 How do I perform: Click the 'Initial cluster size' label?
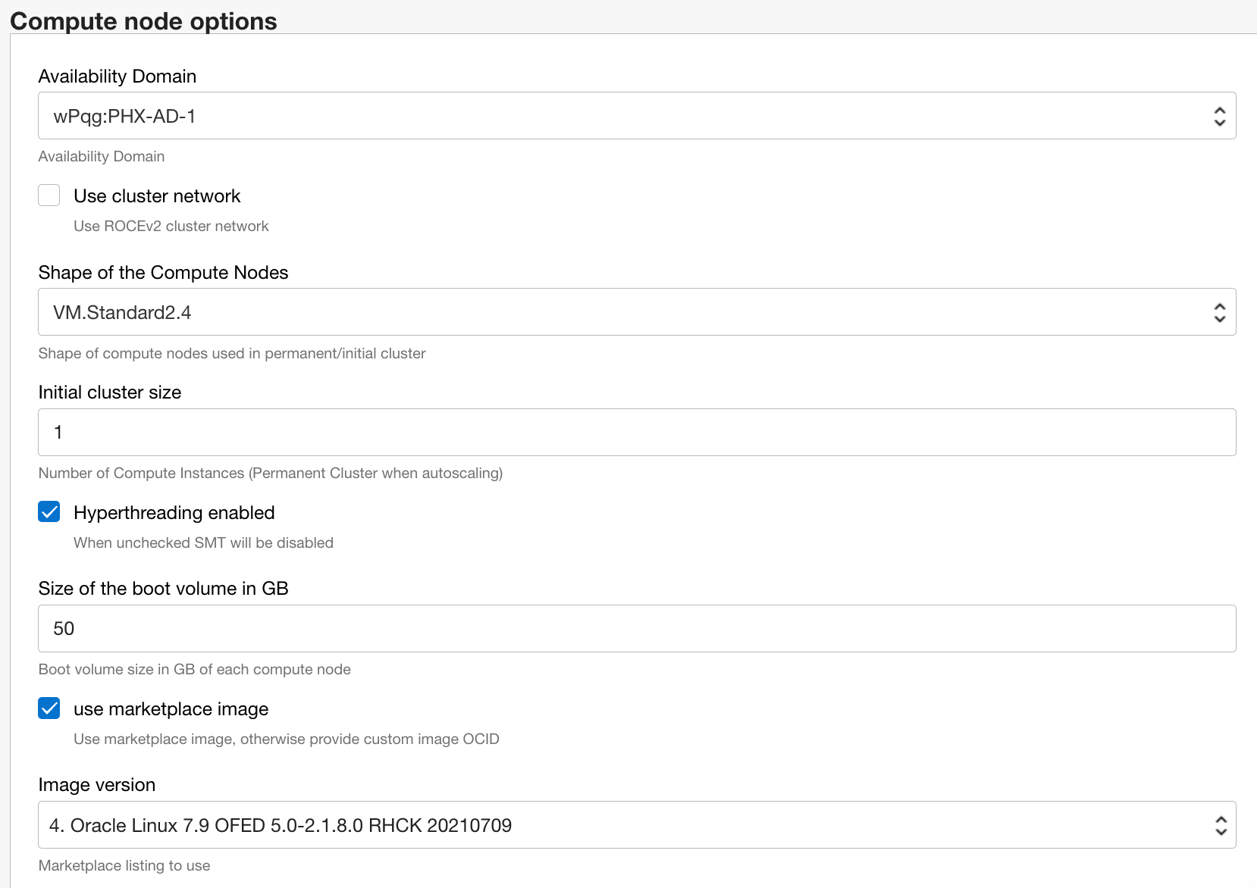(110, 392)
